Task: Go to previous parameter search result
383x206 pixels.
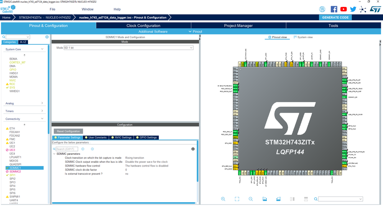Action: pyautogui.click(x=83, y=149)
